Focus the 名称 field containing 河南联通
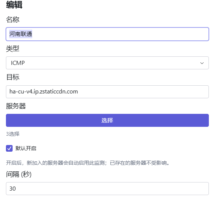Viewport: 217px width, 201px height. [x=107, y=34]
